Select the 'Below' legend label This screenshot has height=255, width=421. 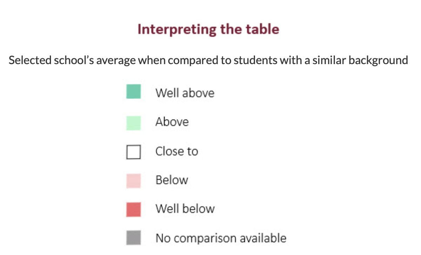[172, 180]
